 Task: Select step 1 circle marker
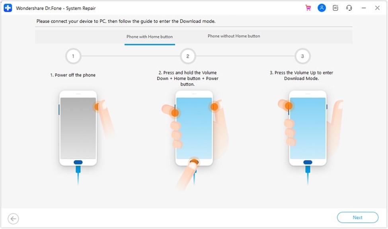[73, 56]
